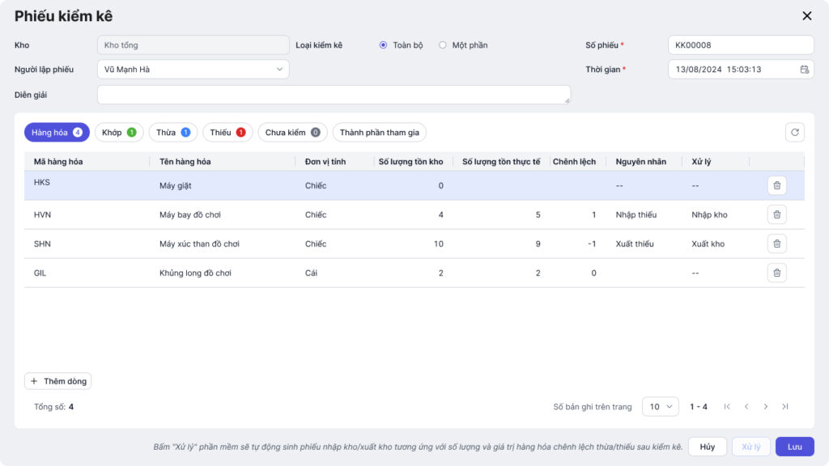Open the Thành phần tham gia tab

pyautogui.click(x=379, y=133)
